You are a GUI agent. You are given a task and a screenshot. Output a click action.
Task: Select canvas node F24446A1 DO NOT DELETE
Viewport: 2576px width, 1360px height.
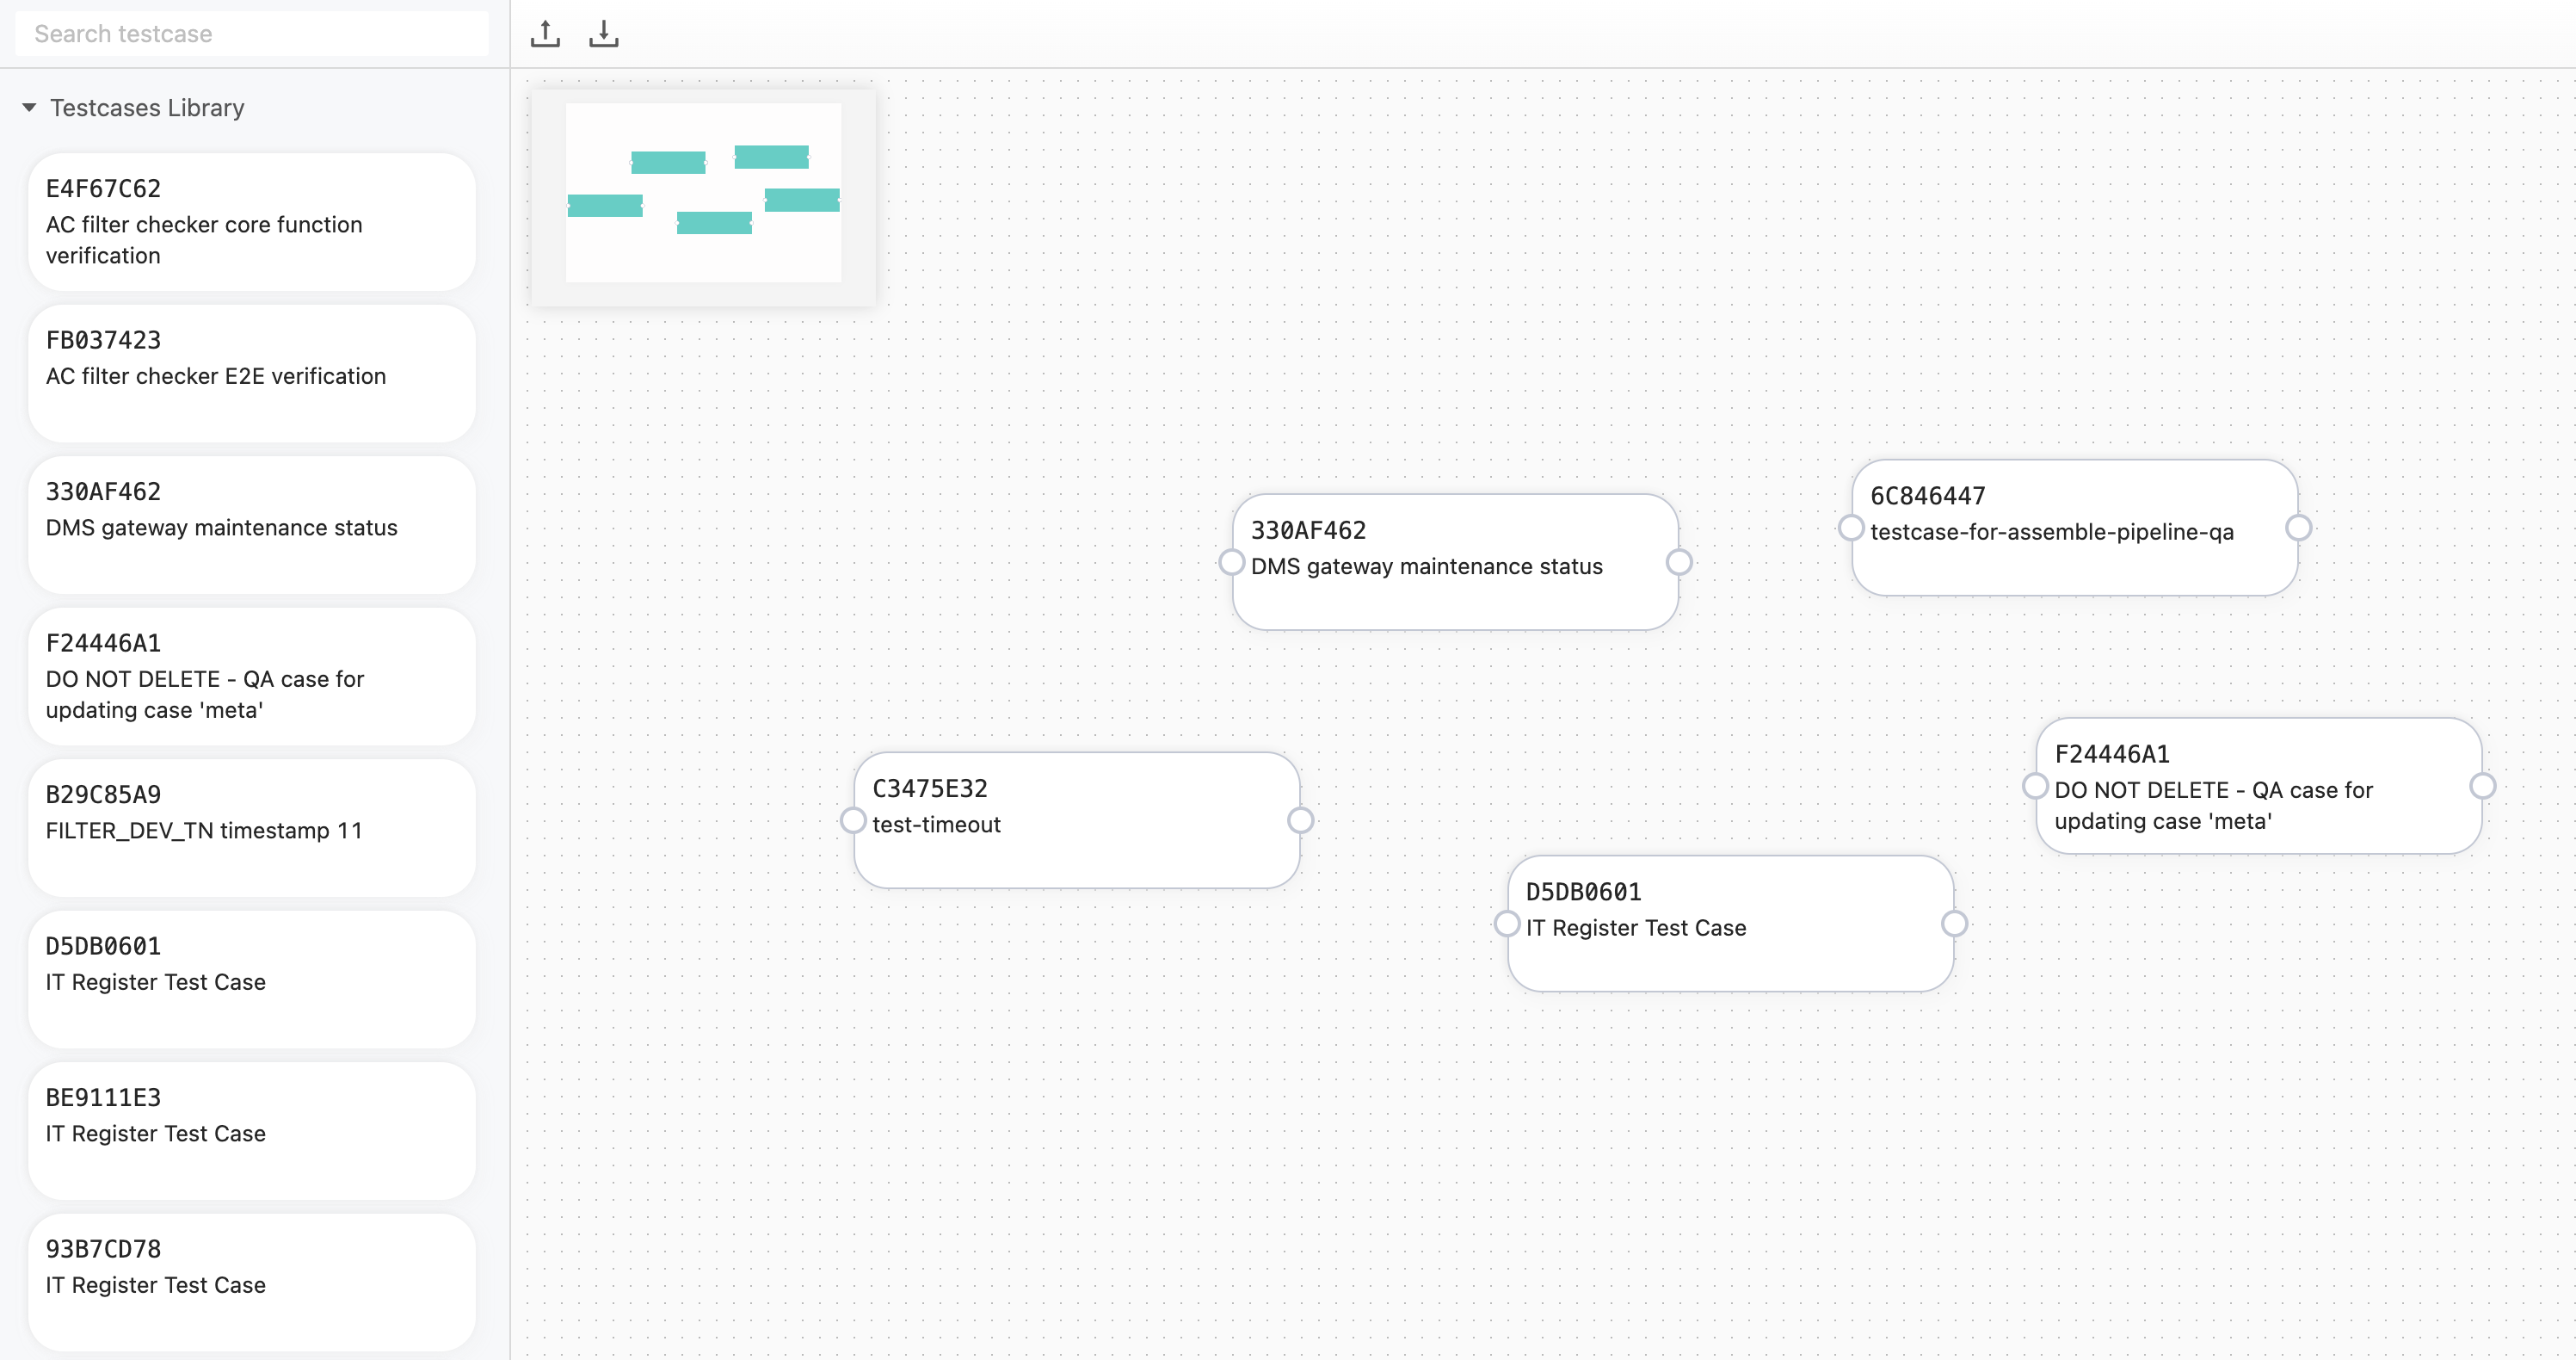(x=2259, y=786)
